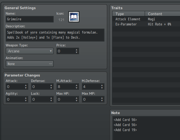Decrease M.Defense with the down arrow
Viewport: 180px width, 140px height.
point(102,88)
